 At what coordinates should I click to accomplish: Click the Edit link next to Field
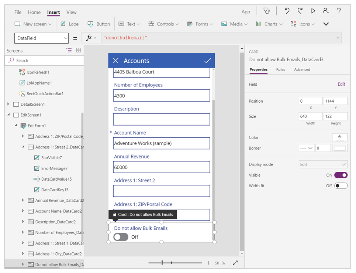click(341, 84)
